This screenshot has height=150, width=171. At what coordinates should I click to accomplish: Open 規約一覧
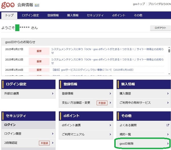coord(144,134)
